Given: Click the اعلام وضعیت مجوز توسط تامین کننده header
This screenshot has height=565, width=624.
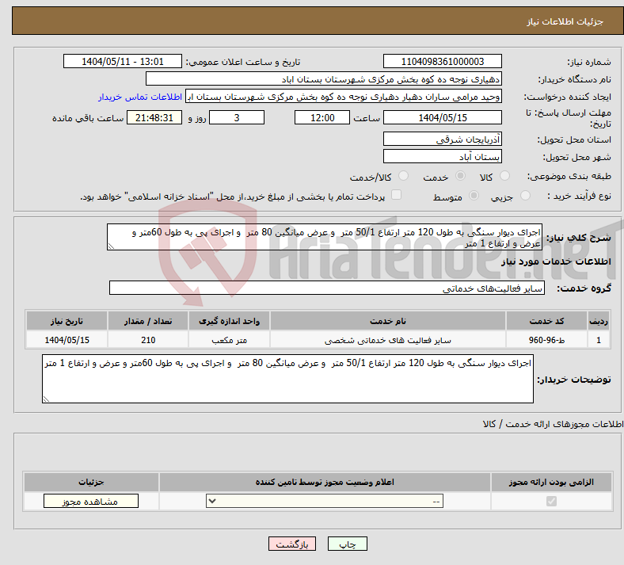Looking at the screenshot, I should [325, 482].
